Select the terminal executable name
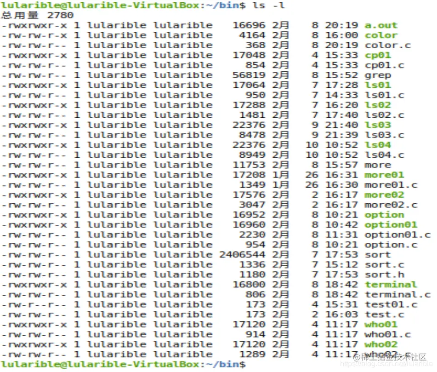437x372 pixels. tap(391, 285)
